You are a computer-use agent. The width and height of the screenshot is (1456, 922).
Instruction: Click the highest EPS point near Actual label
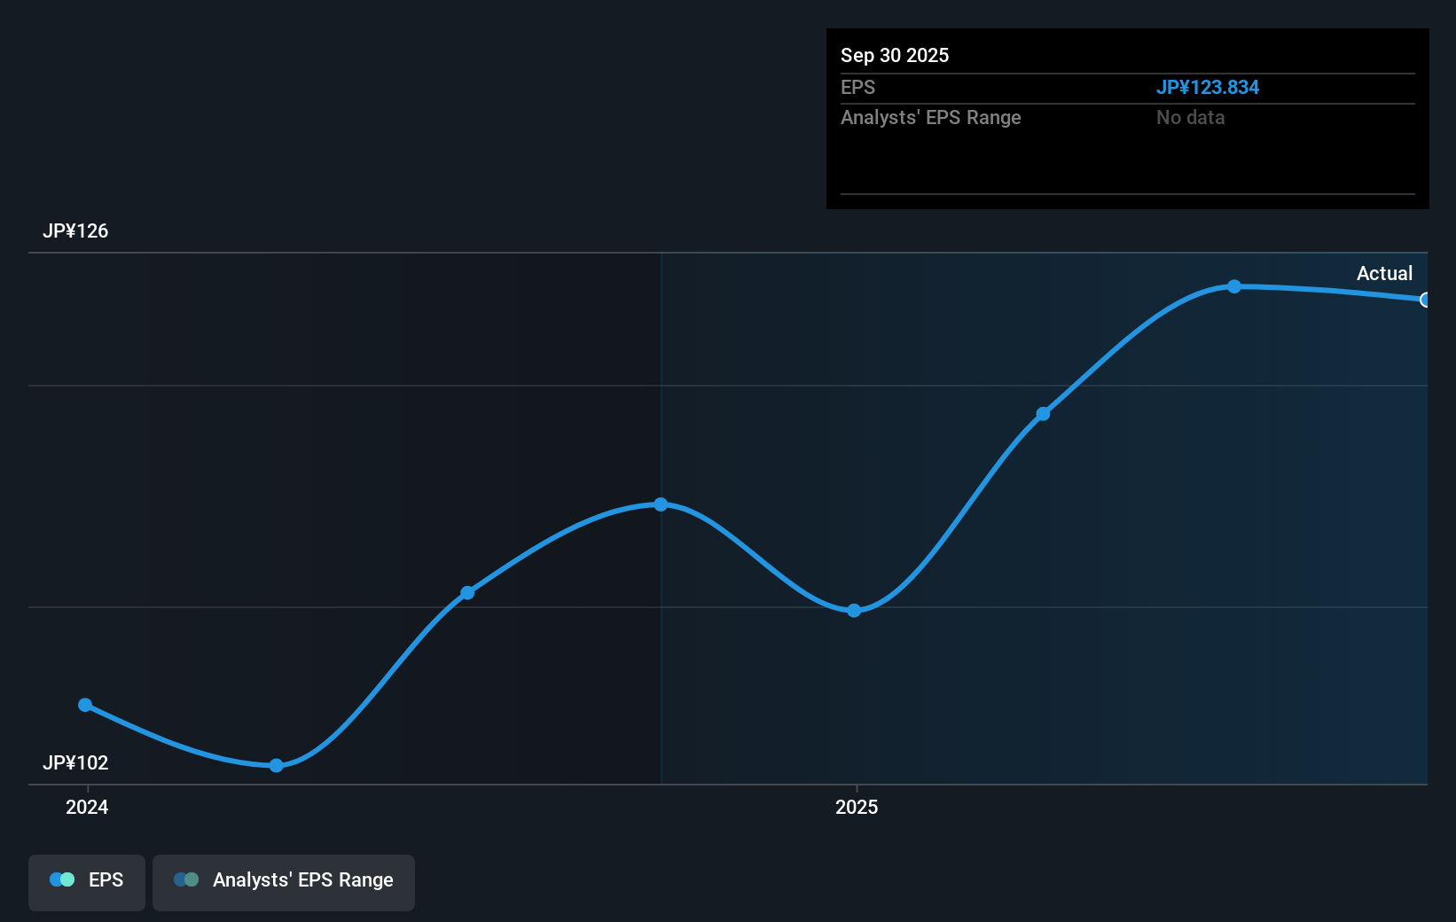click(1235, 286)
